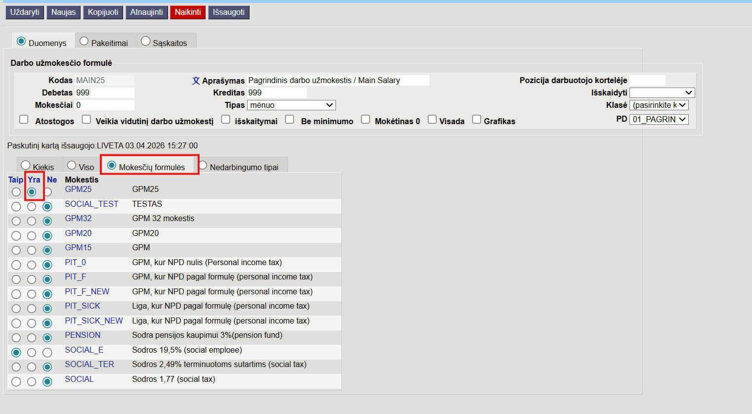The height and width of the screenshot is (414, 752).
Task: Tick the Be minimumo checkbox
Action: pos(290,119)
